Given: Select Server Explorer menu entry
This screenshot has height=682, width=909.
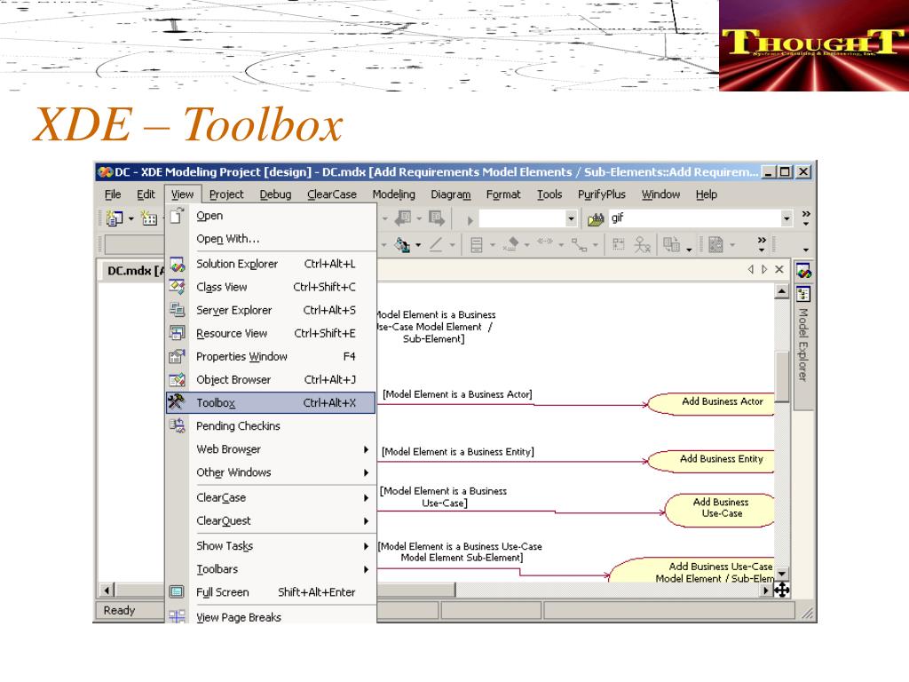Looking at the screenshot, I should [x=271, y=310].
